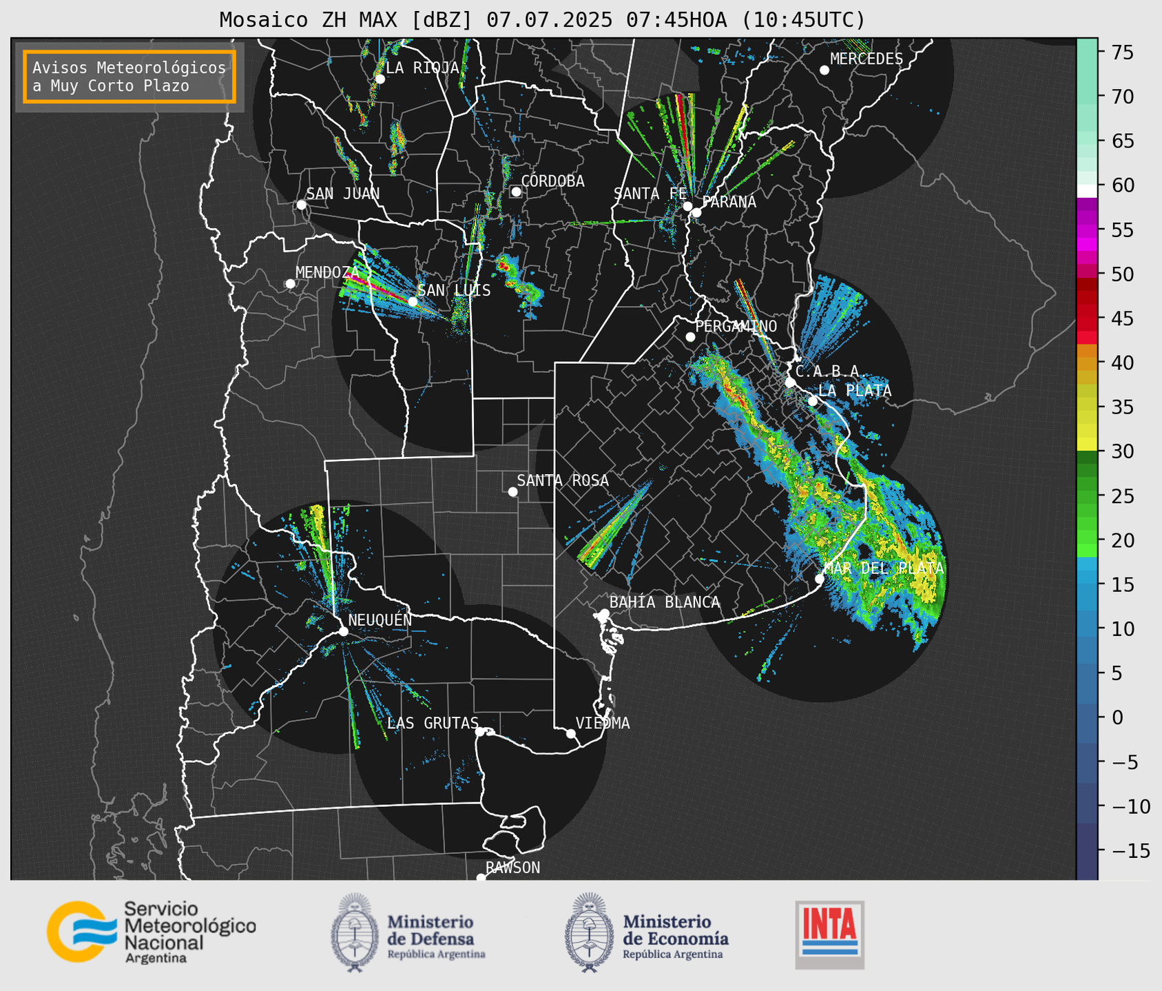This screenshot has height=991, width=1162.
Task: Click the "PARANÁ" map label
Action: [729, 202]
